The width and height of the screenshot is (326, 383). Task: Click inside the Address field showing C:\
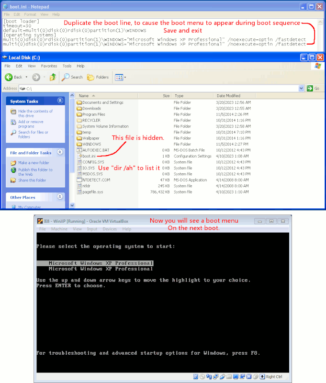[x=159, y=89]
